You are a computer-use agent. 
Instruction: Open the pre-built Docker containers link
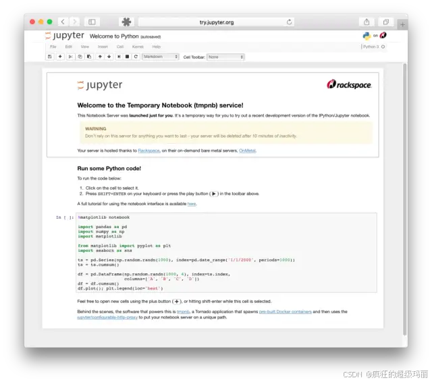[x=286, y=312]
